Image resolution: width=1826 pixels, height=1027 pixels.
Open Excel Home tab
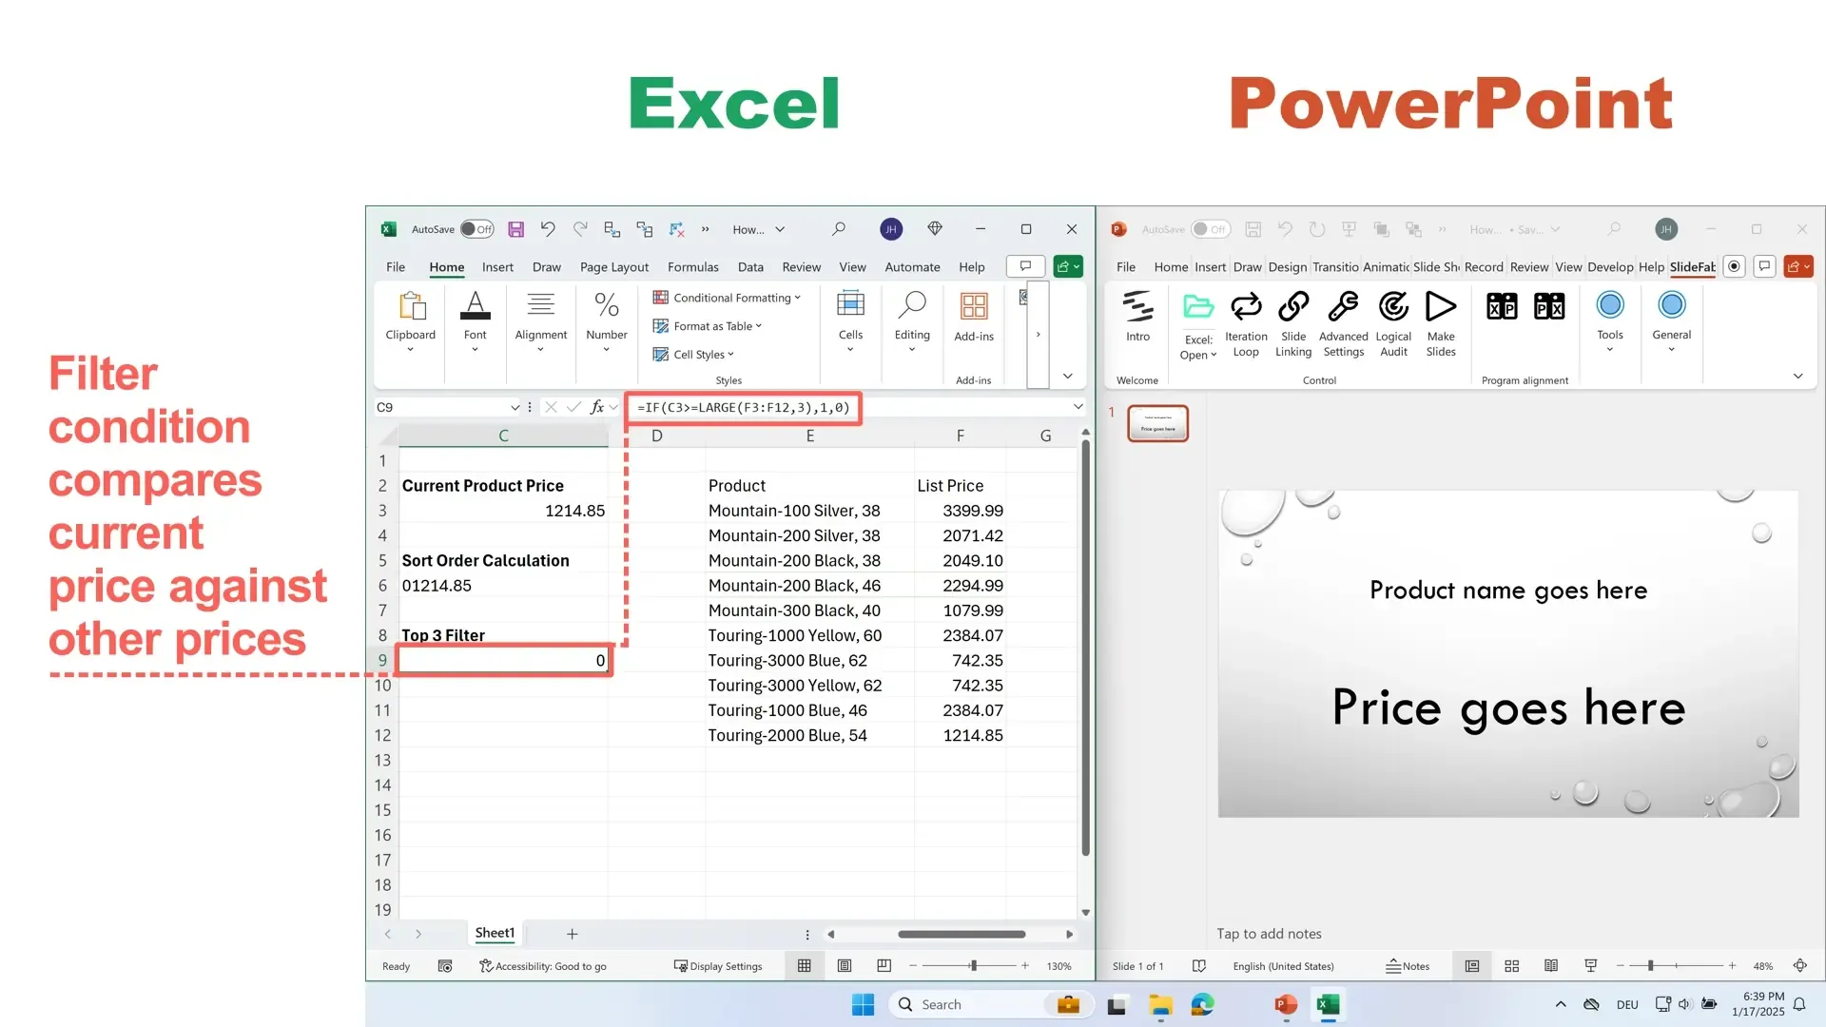tap(446, 267)
